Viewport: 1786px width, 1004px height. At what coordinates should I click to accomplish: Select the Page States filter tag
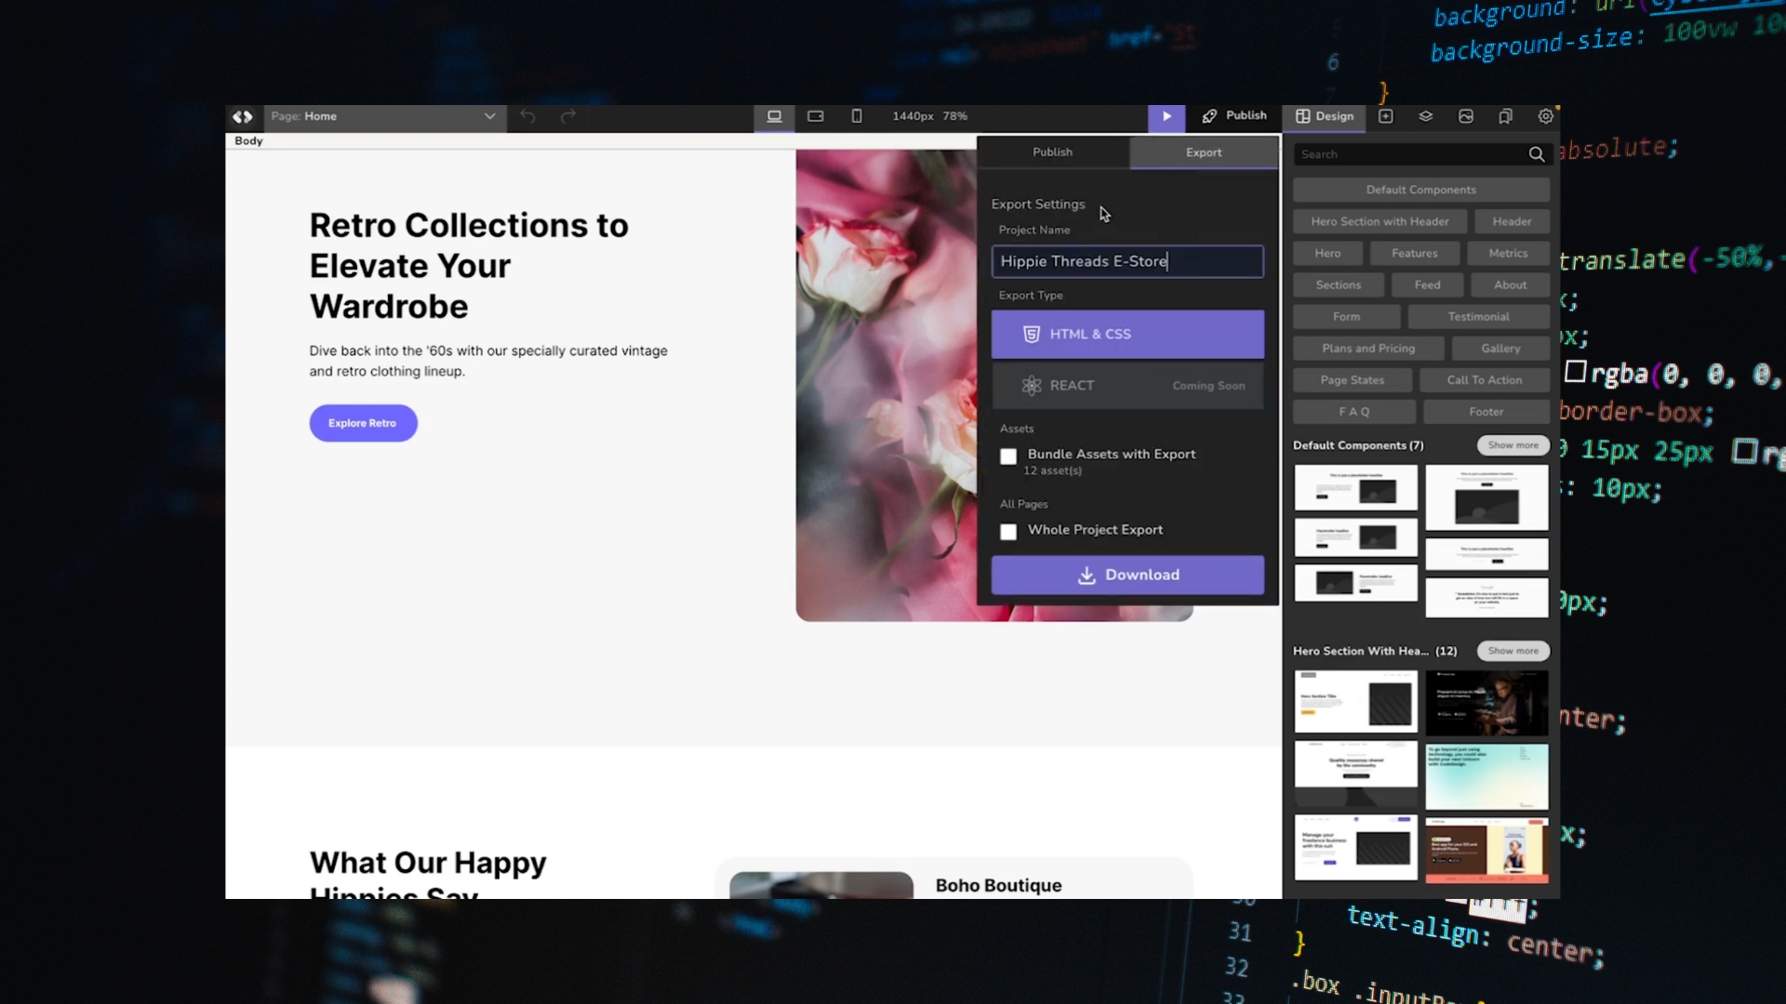(x=1353, y=379)
